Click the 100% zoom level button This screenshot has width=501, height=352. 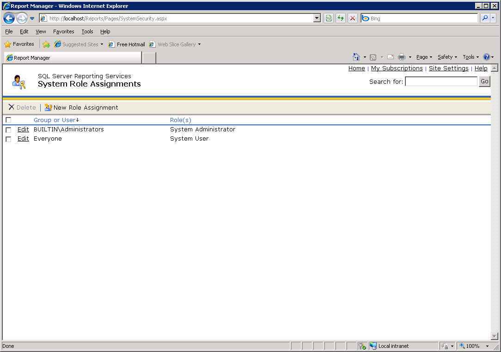point(470,346)
